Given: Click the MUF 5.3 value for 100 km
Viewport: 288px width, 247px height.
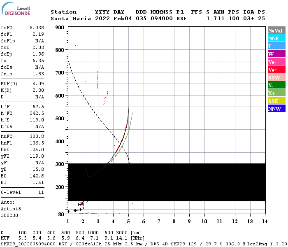Looking at the screenshot, I should [x=22, y=238].
